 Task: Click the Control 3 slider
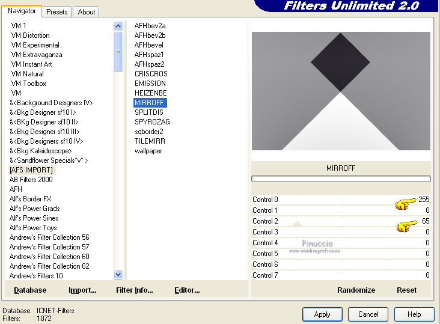pos(341,231)
